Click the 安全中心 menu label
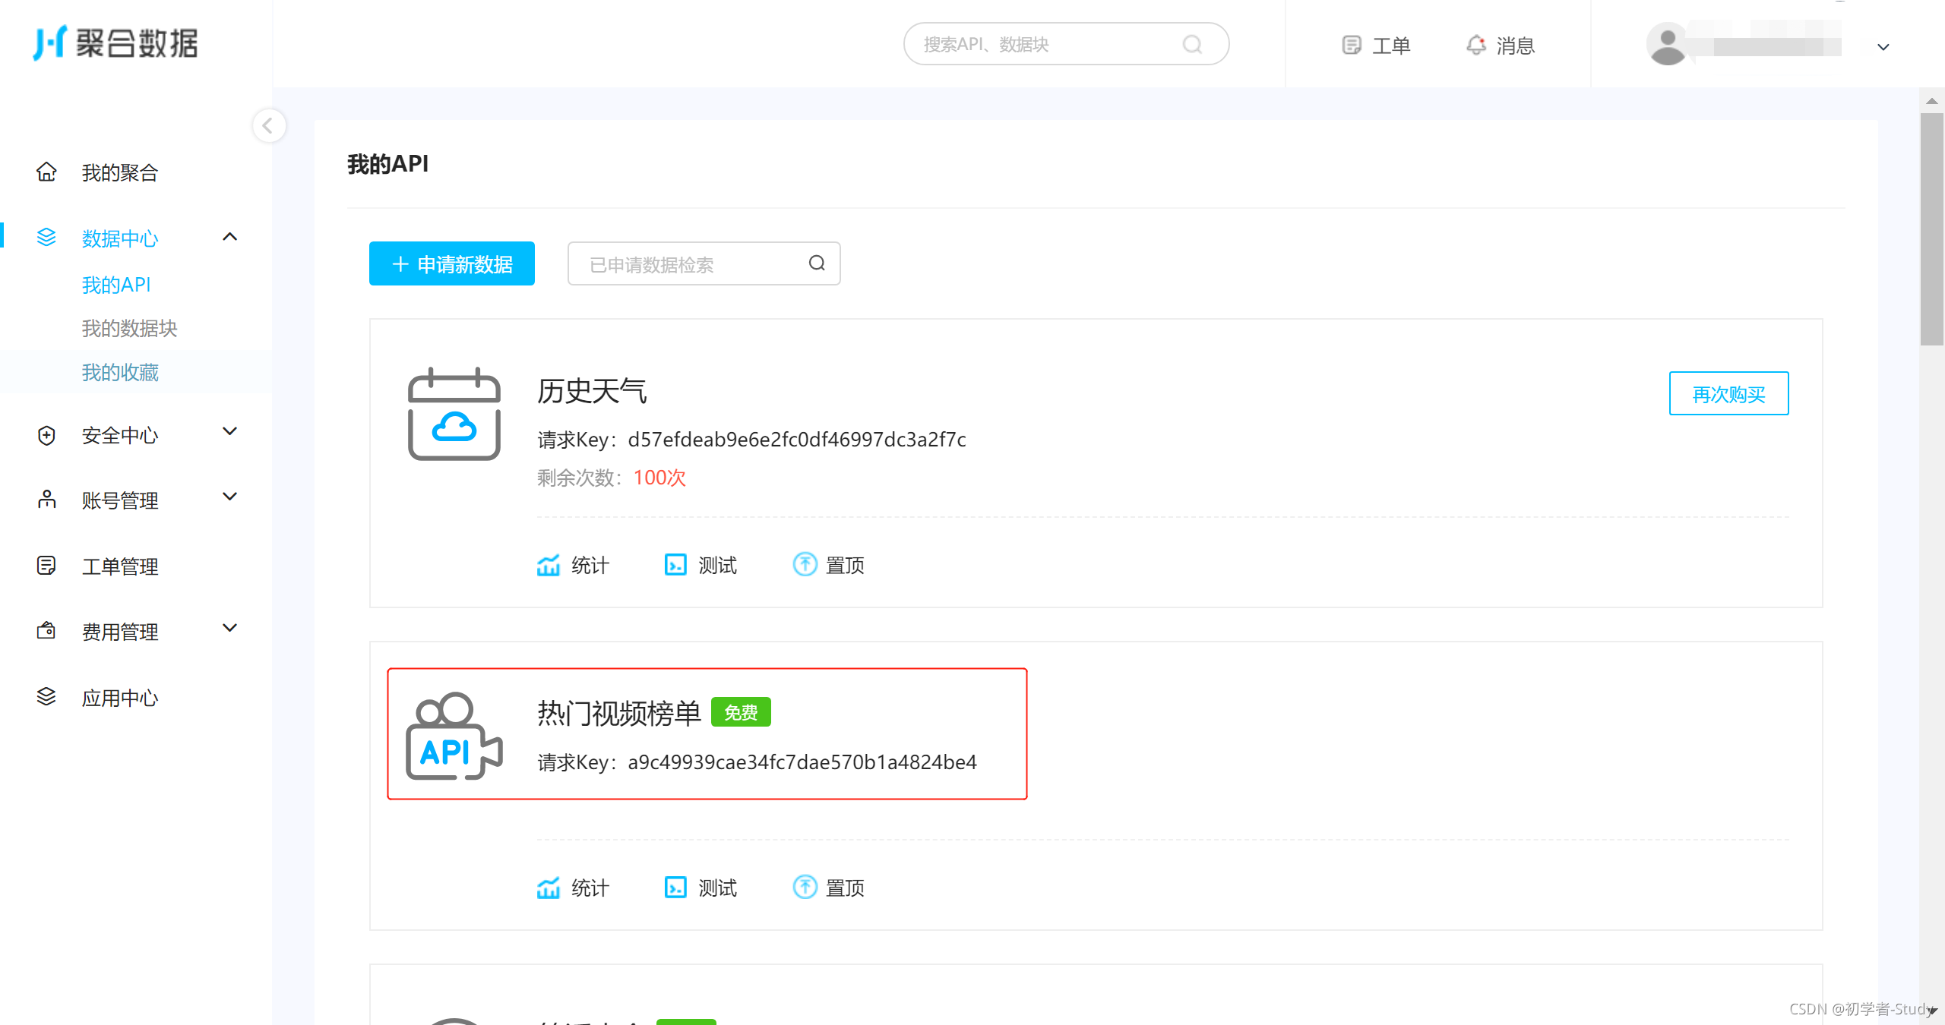 tap(120, 435)
